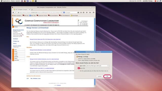Viewport: 162px width, 91px height.
Task: Open the bookmarks list icon beside the star
Action: click(x=84, y=12)
